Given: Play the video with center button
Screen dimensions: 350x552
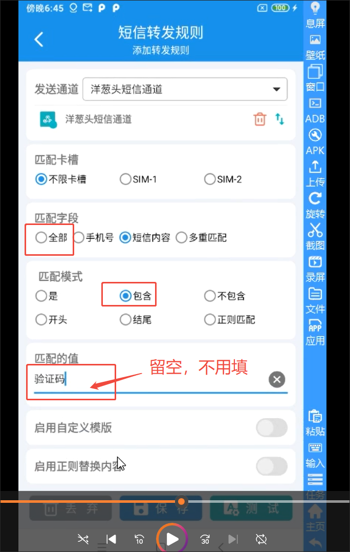Looking at the screenshot, I should [172, 539].
